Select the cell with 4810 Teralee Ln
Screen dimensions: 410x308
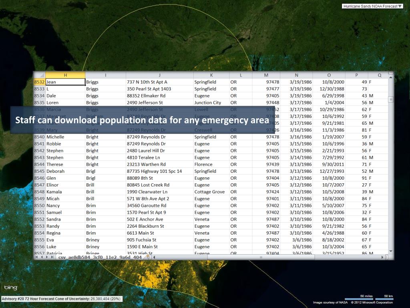tap(159, 157)
